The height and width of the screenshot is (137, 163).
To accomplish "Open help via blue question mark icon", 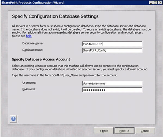I will (13, 119).
